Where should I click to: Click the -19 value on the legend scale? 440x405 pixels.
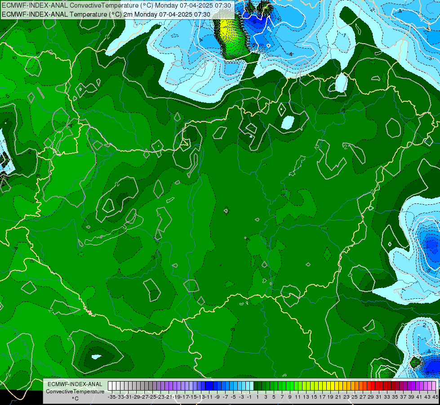point(177,397)
